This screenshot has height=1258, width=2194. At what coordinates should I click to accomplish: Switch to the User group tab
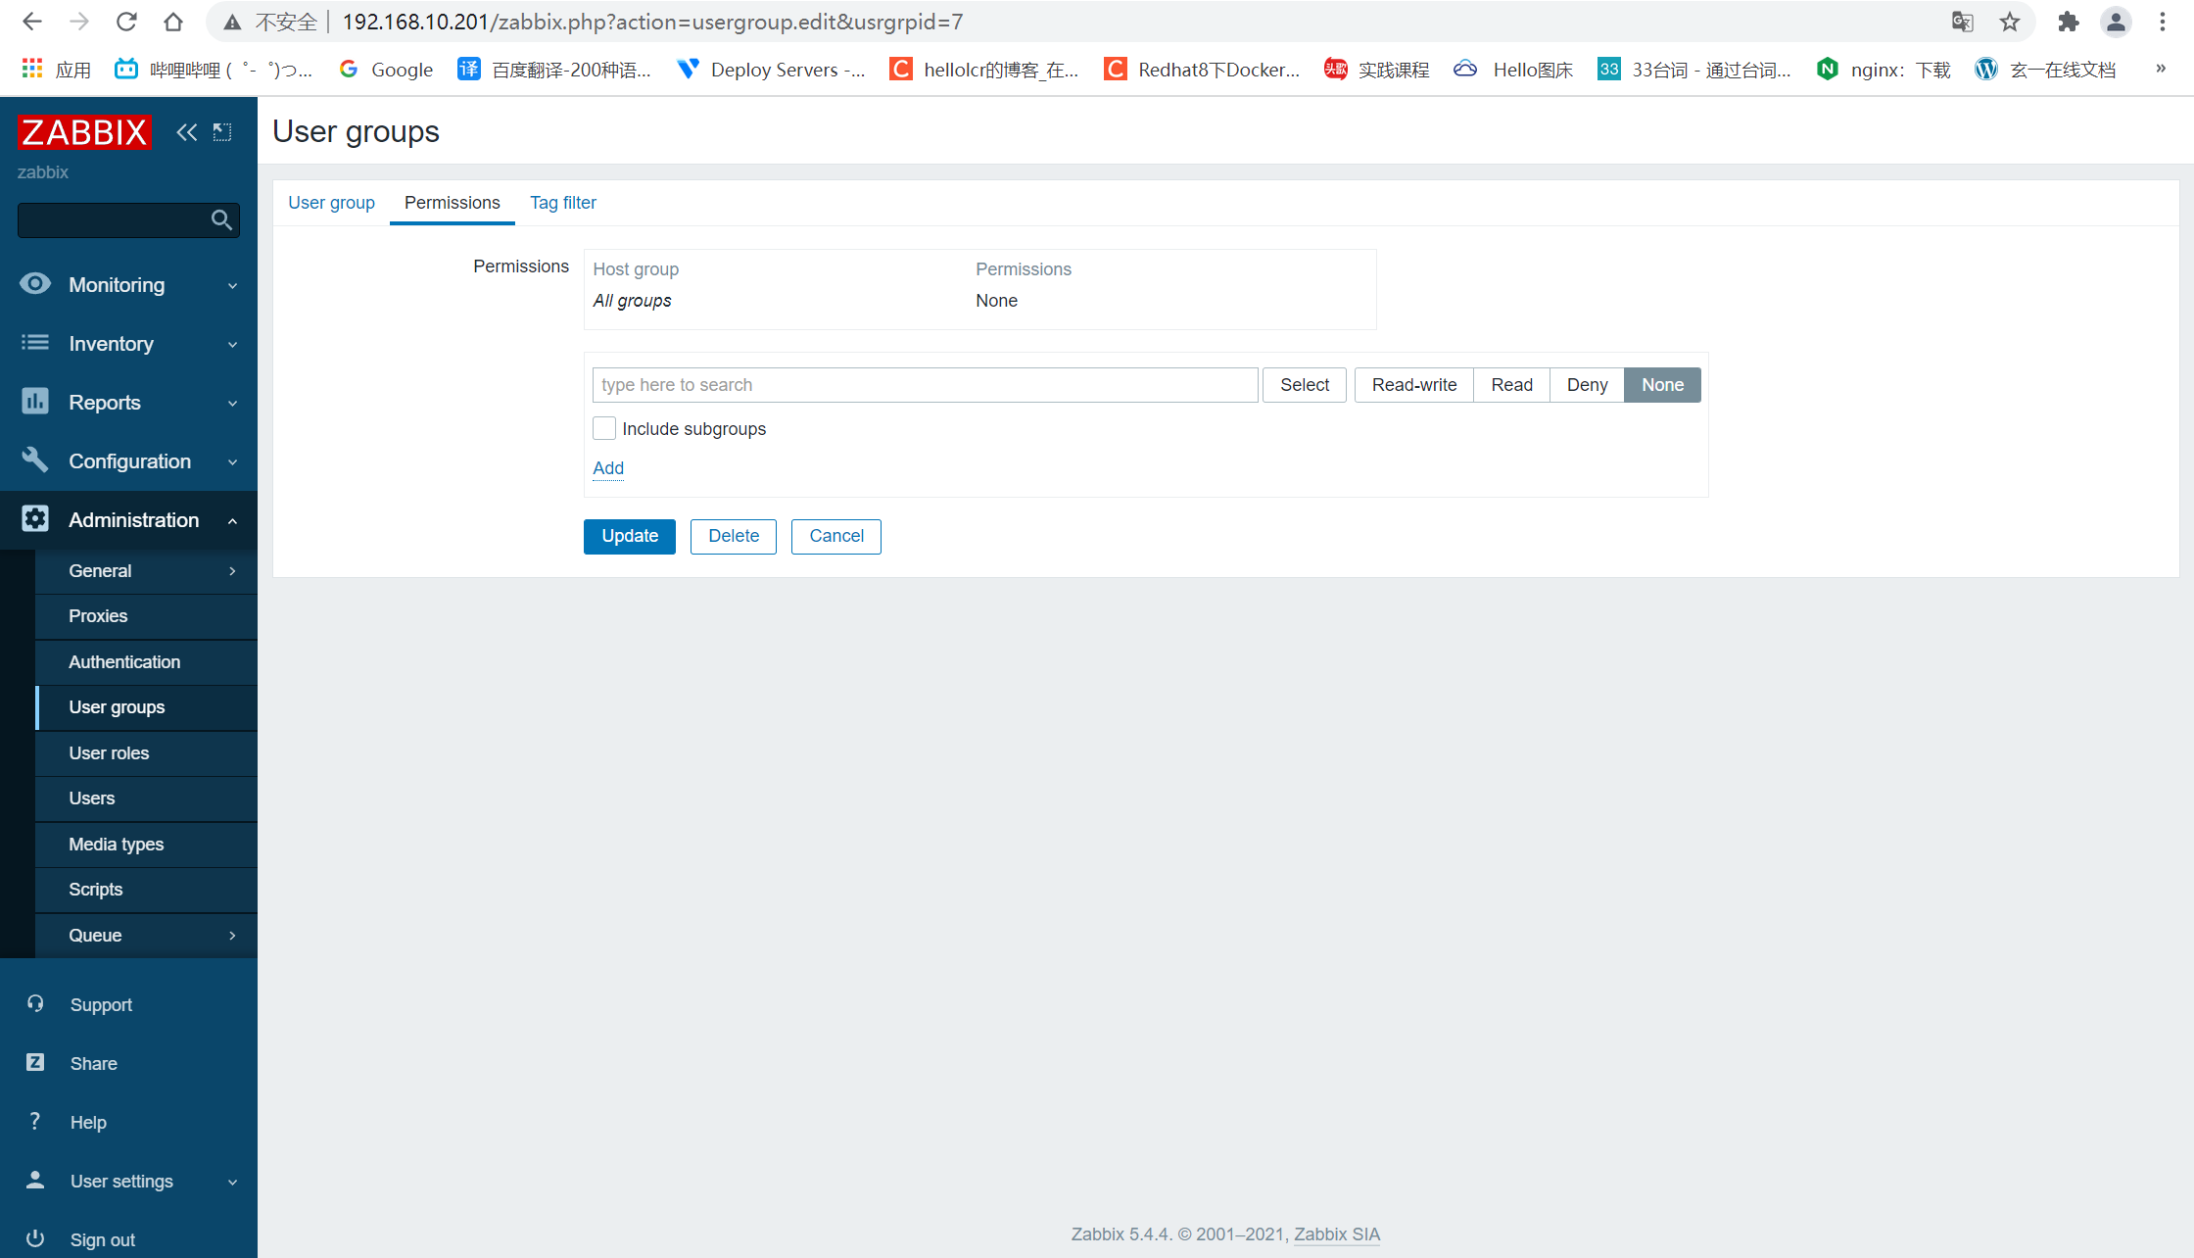click(x=331, y=203)
